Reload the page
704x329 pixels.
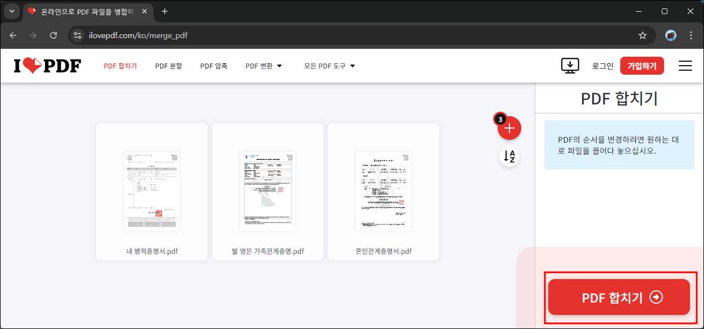tap(53, 35)
